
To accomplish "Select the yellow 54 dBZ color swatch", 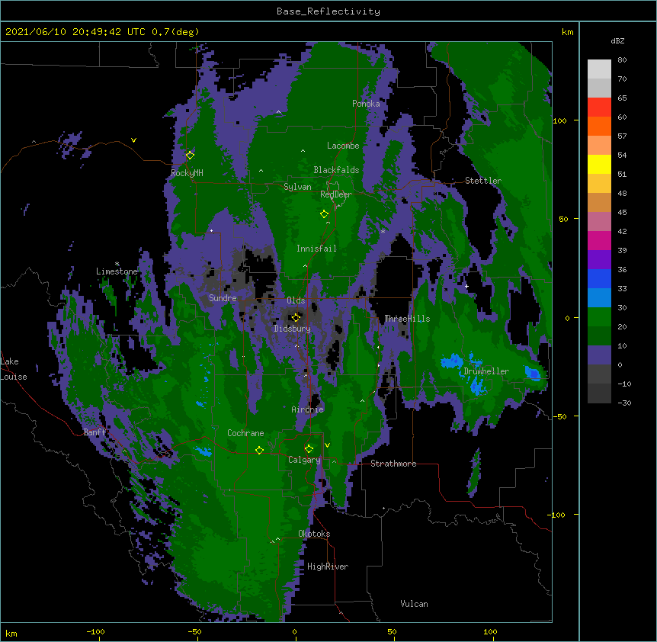I will 599,164.
